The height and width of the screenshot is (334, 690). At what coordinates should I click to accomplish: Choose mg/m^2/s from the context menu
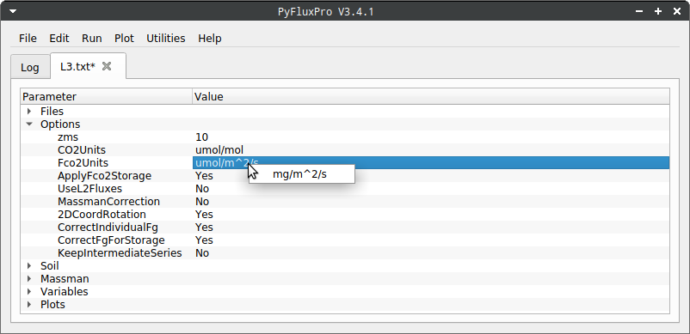coord(302,174)
